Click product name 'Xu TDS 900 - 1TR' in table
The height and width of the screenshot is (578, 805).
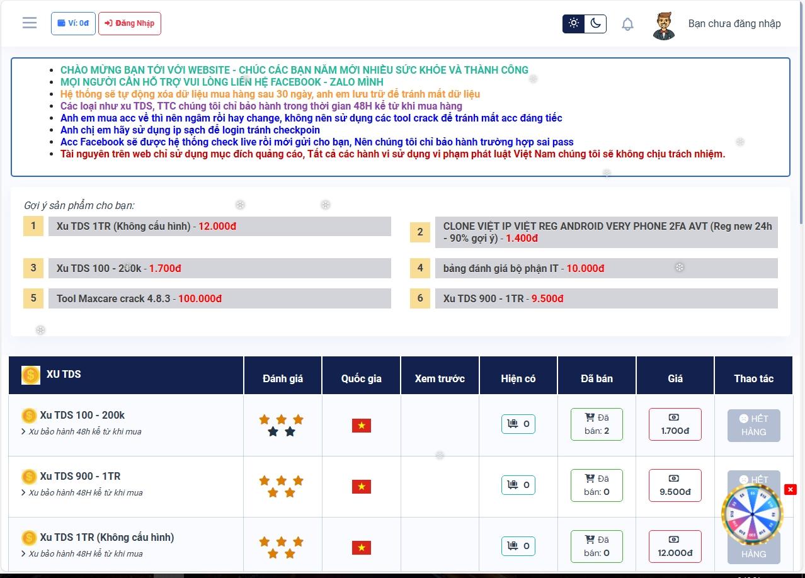[x=80, y=476]
